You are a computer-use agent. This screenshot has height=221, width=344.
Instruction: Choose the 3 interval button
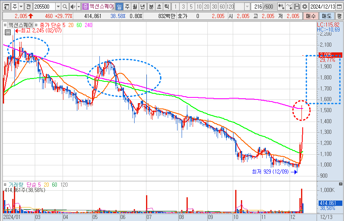click(x=183, y=7)
